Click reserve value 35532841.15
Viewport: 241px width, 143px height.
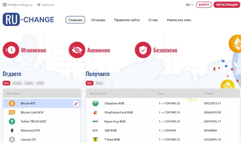[x=212, y=140]
